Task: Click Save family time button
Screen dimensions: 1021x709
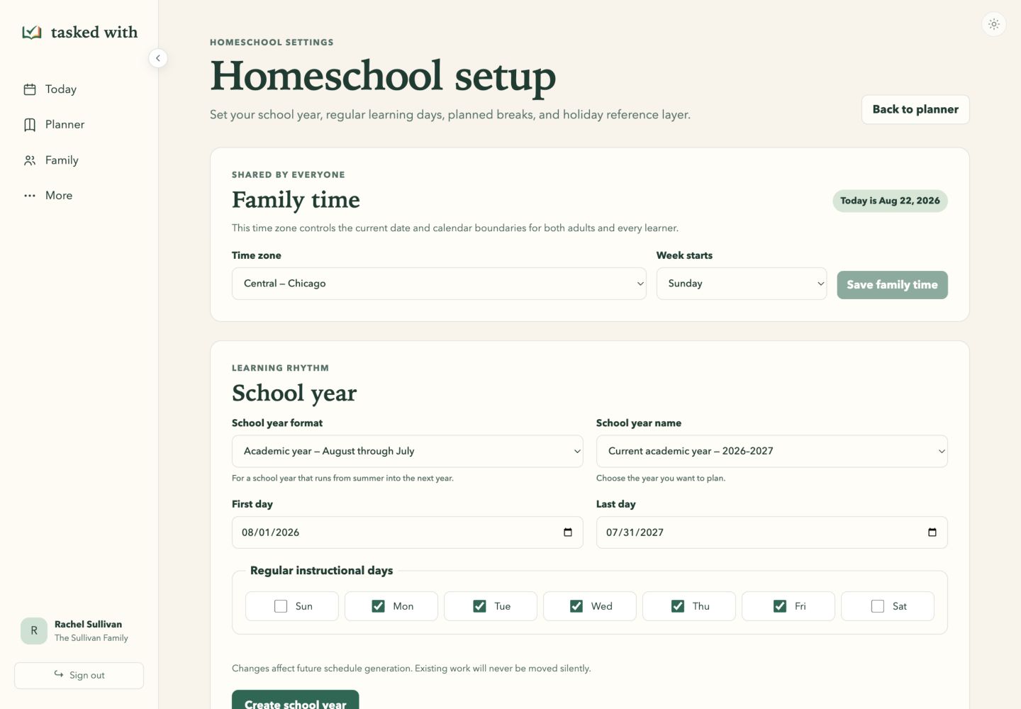Action: click(x=892, y=285)
